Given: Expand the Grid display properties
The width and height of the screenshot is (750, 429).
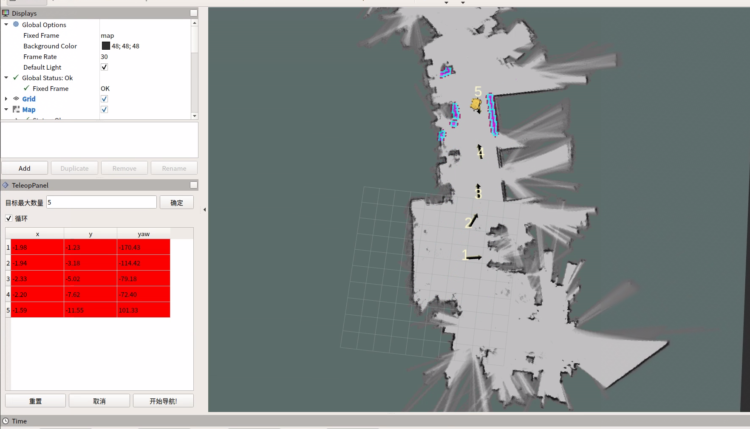Looking at the screenshot, I should 6,99.
